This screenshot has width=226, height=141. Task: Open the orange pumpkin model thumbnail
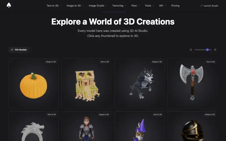[33, 83]
